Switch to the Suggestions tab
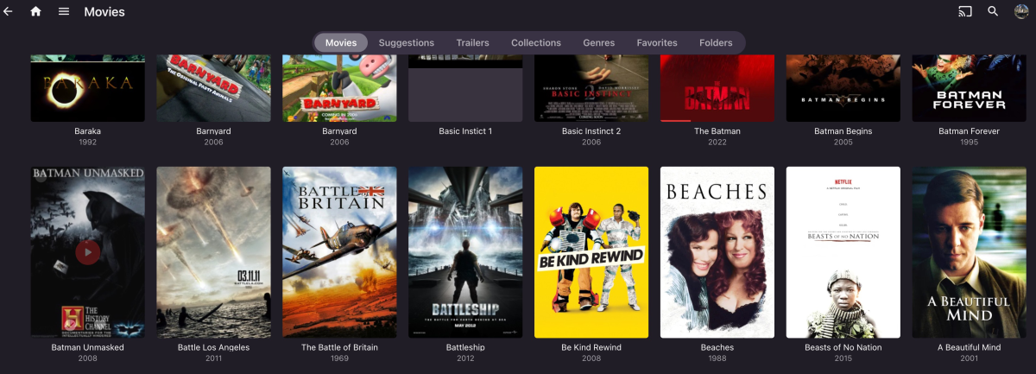1036x374 pixels. tap(407, 42)
